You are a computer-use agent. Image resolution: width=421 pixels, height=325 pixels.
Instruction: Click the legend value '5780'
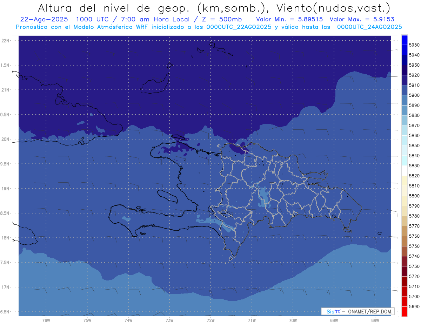(414, 216)
